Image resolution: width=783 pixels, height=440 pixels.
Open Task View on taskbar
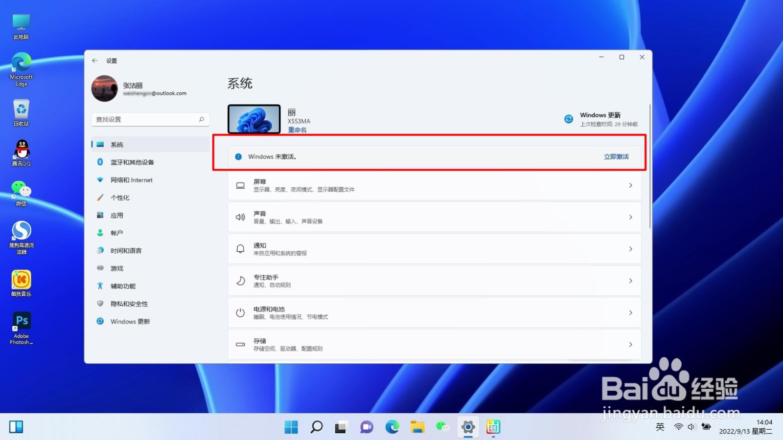tap(341, 427)
